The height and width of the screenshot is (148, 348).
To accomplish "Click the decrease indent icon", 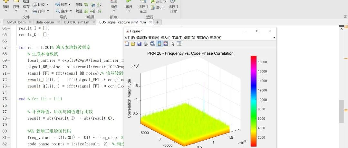I will 99,11.
